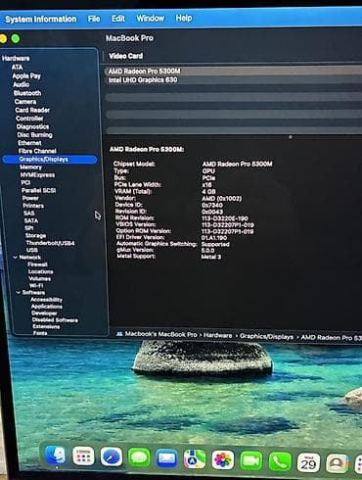Open the Window menu

click(x=151, y=19)
